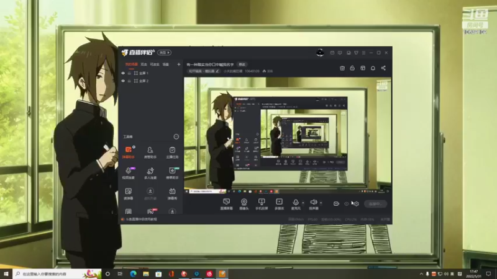Open the streamer tasks tool (主播任务)
497x279 pixels.
pyautogui.click(x=172, y=152)
